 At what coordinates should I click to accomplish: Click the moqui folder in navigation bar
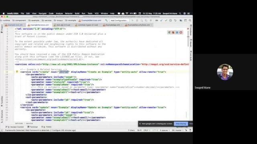(x=58, y=20)
